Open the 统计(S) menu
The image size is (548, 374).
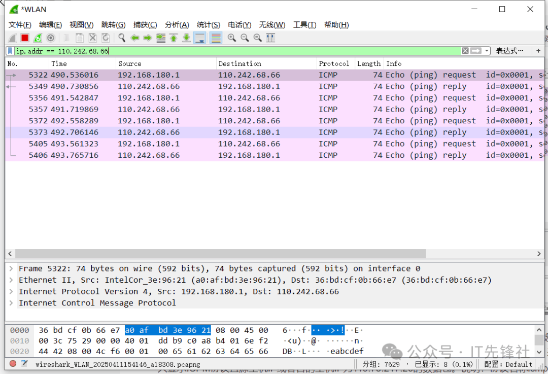coord(208,25)
